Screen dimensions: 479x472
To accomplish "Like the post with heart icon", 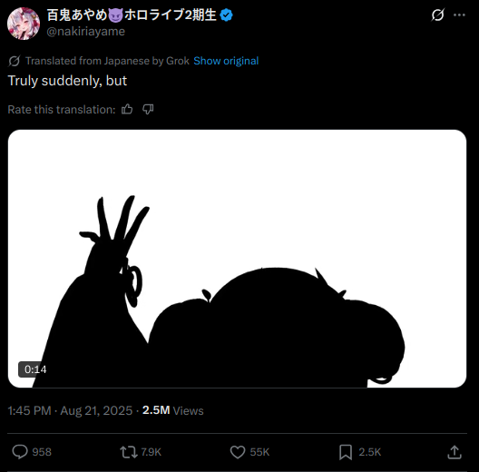I will point(238,452).
